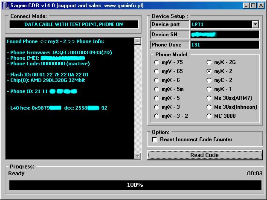Choose the myX - 1 phone model

tap(209, 89)
